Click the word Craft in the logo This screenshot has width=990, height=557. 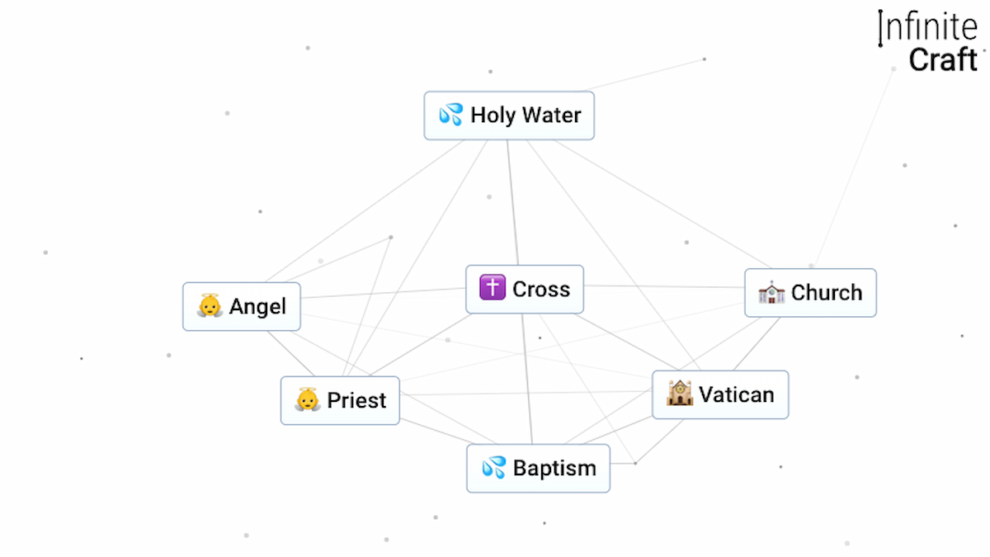pos(944,59)
